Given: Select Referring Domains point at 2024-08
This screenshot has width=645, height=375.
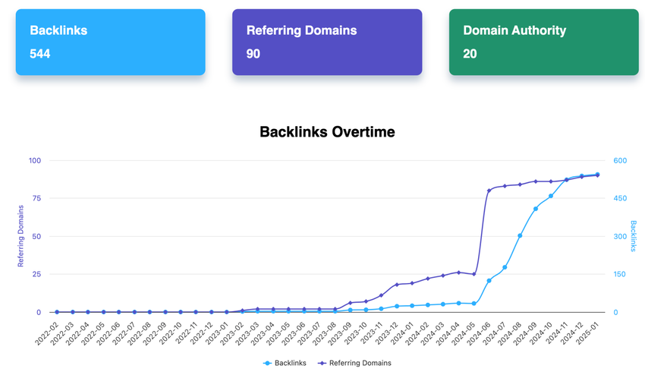Looking at the screenshot, I should pyautogui.click(x=521, y=184).
